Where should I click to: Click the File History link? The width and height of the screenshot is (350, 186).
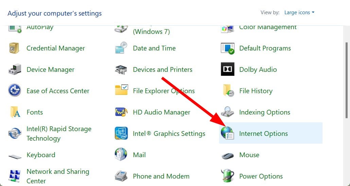[256, 91]
